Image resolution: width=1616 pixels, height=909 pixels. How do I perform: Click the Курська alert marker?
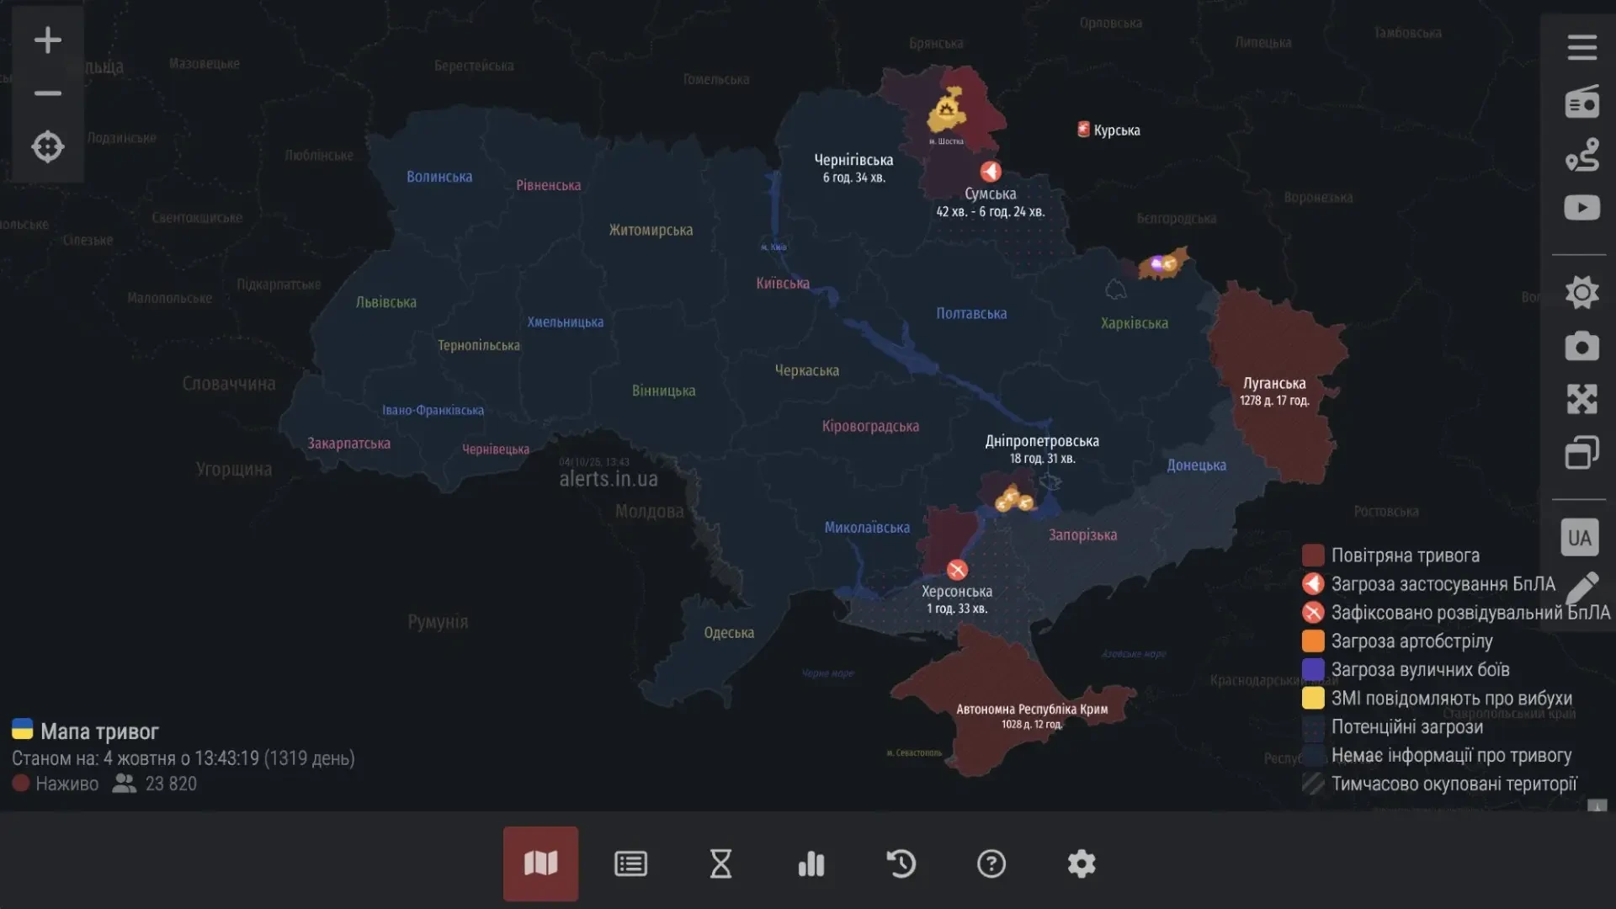pyautogui.click(x=1084, y=130)
